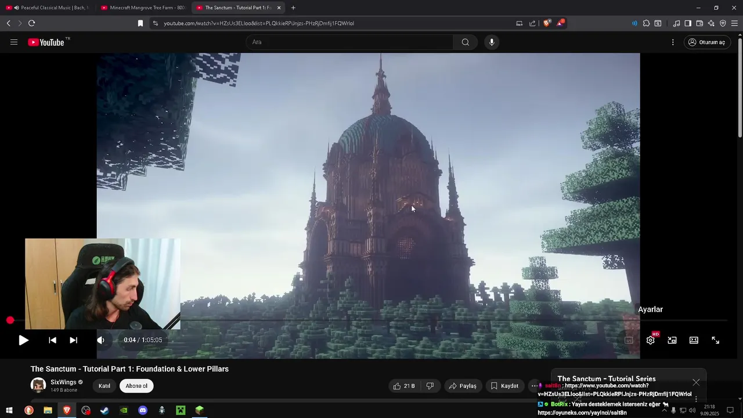The height and width of the screenshot is (418, 743).
Task: Mute the video volume
Action: click(x=101, y=340)
